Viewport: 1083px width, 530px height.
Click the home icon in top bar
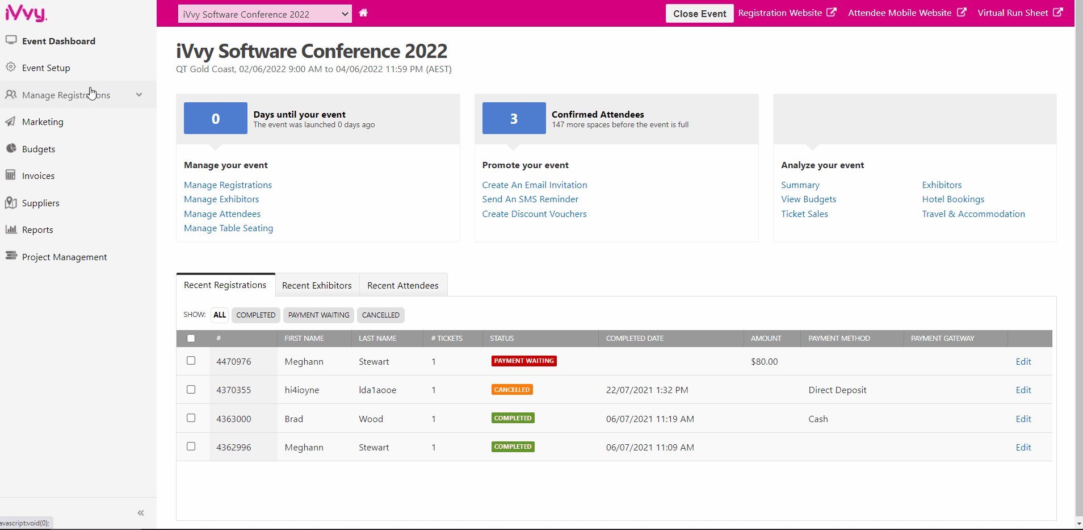coord(363,12)
